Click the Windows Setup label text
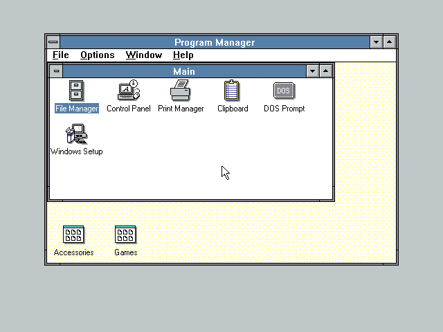The image size is (443, 332). tap(77, 151)
